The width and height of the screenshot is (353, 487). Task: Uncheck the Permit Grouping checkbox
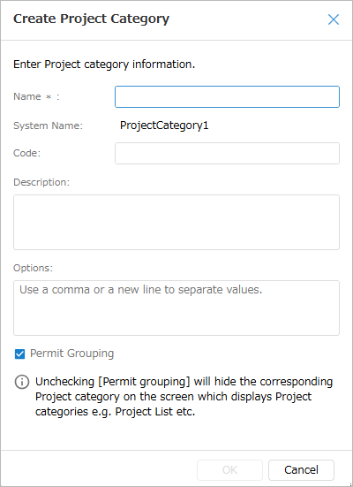[x=19, y=354]
